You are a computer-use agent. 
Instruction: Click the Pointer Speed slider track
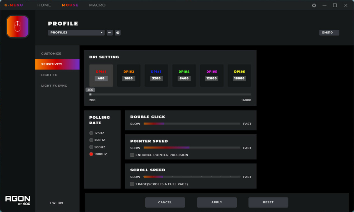(x=192, y=148)
